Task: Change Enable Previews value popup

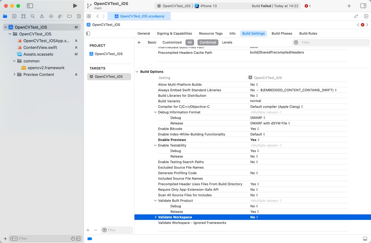Action: tap(255, 140)
